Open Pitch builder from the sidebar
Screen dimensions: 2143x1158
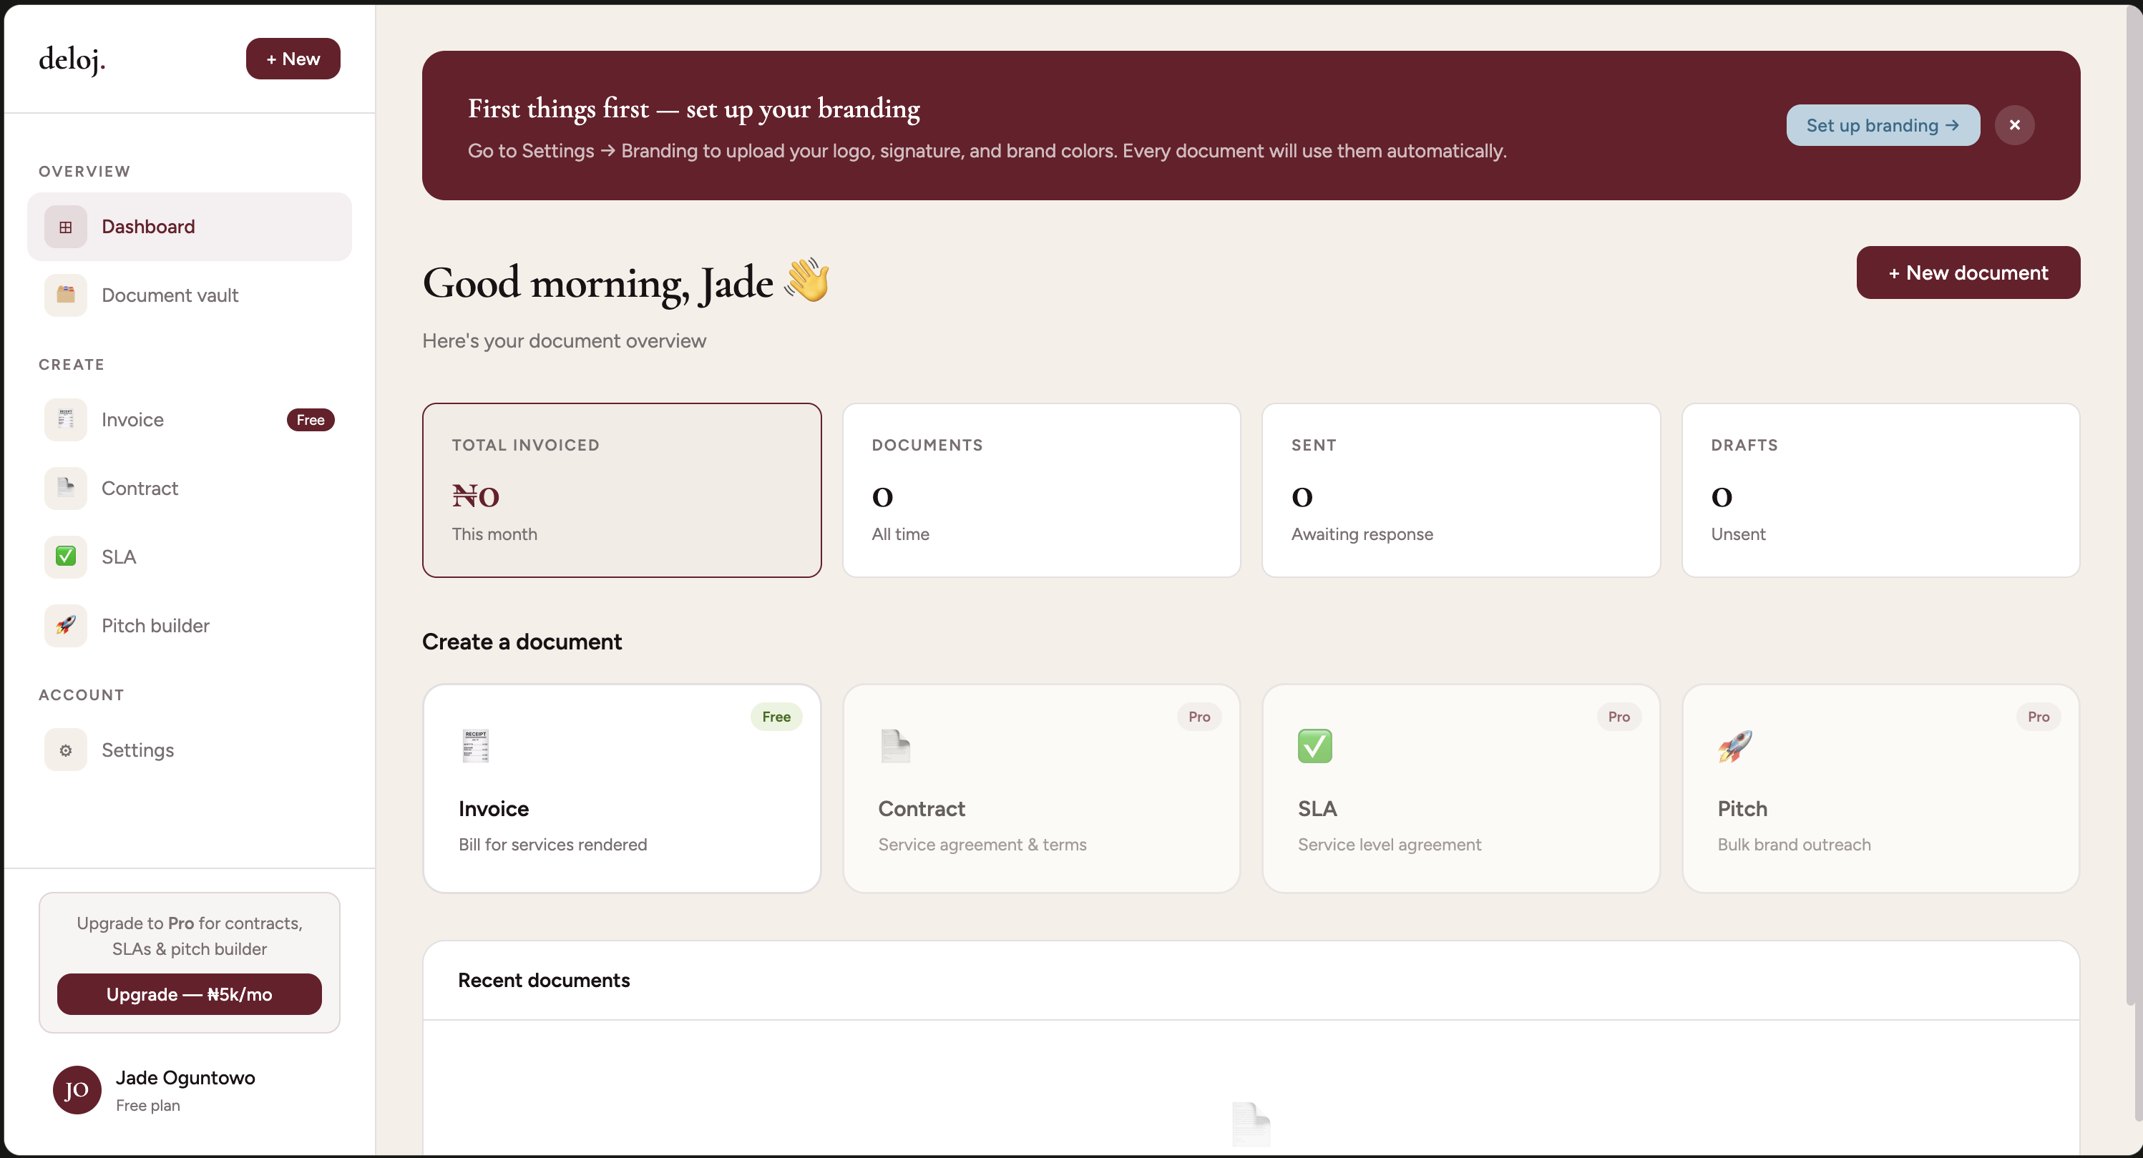[x=190, y=625]
